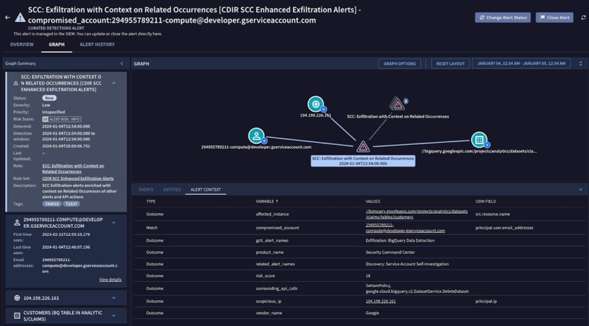The image size is (589, 326).
Task: Select the BigQuery resource node in graph
Action: coord(479,140)
